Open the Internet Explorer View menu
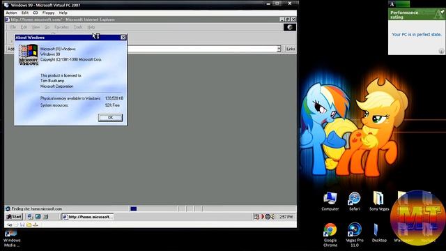This screenshot has width=446, height=251. (x=36, y=27)
